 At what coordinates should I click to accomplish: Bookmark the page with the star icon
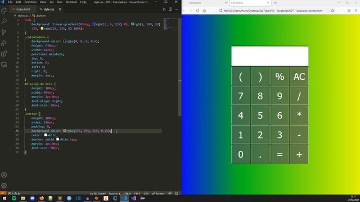332,11
